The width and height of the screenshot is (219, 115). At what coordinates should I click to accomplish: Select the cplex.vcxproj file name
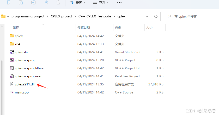point(25,60)
